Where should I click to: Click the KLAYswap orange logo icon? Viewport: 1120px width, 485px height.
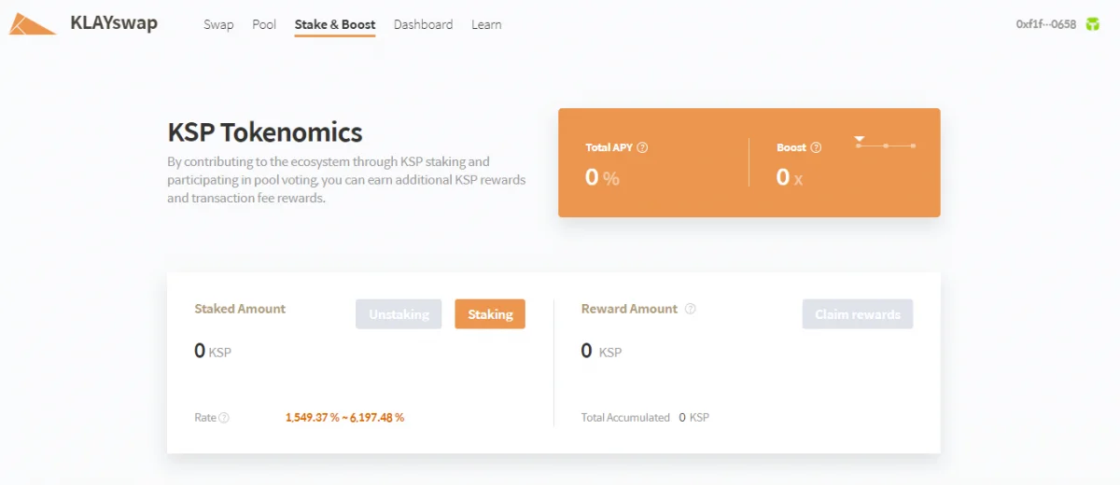(x=34, y=23)
